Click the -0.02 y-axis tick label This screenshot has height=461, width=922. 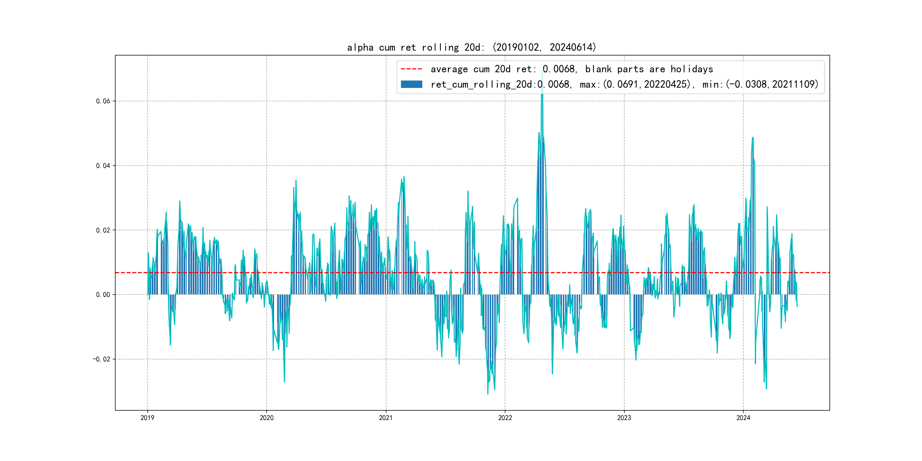(x=101, y=359)
